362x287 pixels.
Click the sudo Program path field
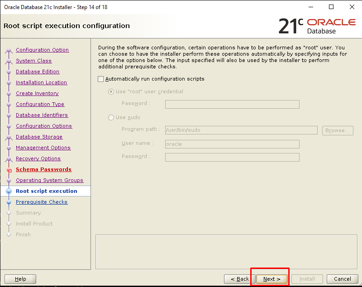[x=241, y=130]
